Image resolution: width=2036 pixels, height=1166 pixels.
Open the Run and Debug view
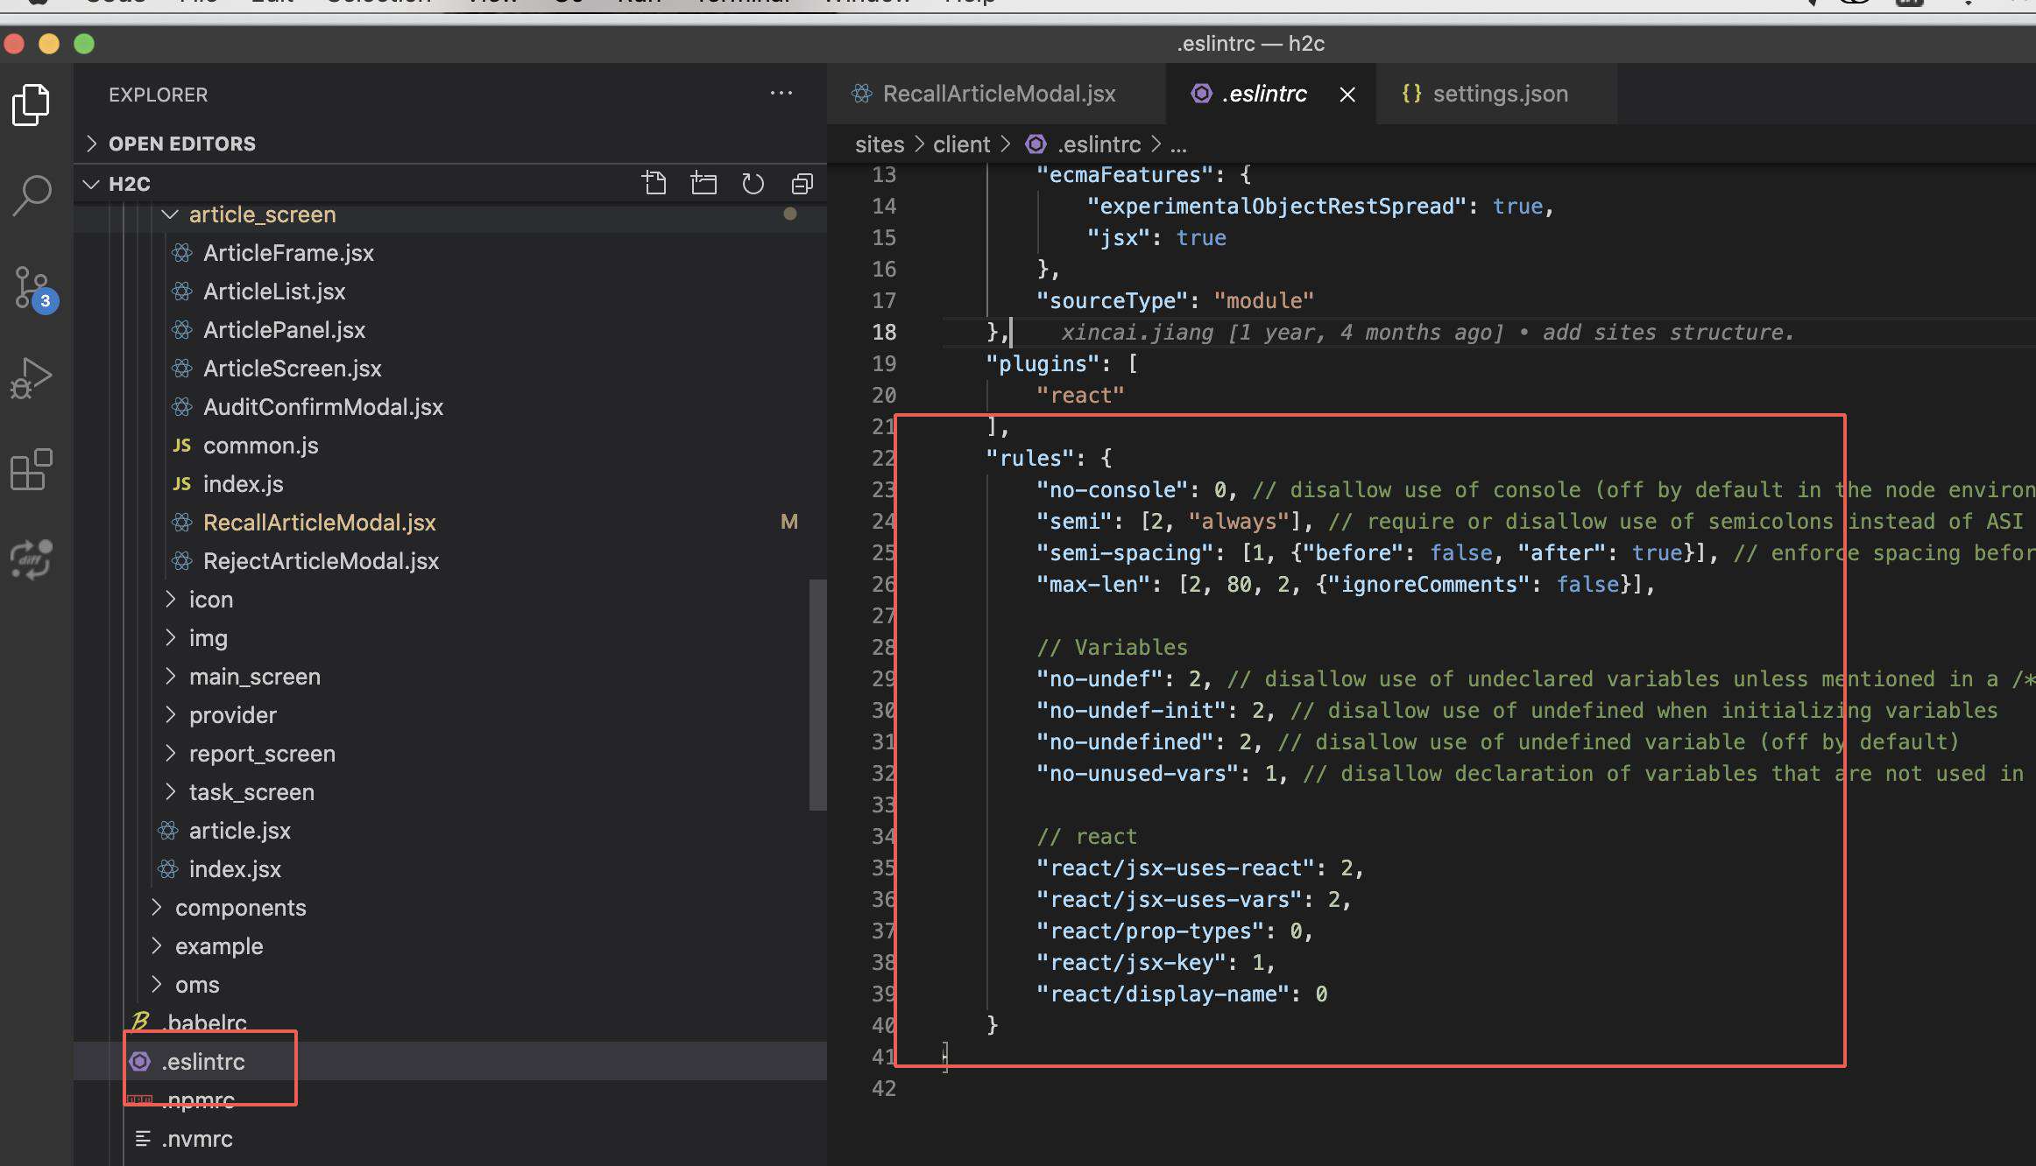pyautogui.click(x=32, y=378)
